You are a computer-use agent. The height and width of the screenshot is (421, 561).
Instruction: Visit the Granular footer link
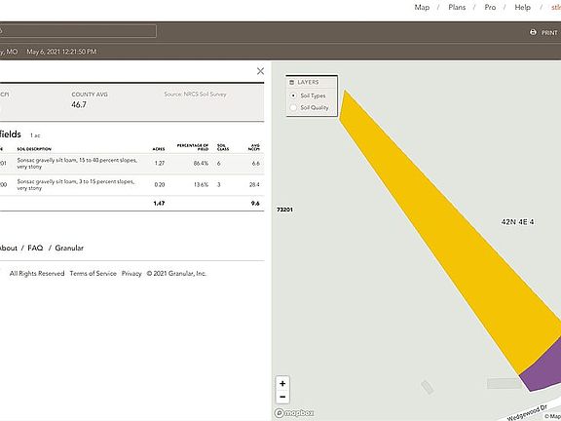69,248
